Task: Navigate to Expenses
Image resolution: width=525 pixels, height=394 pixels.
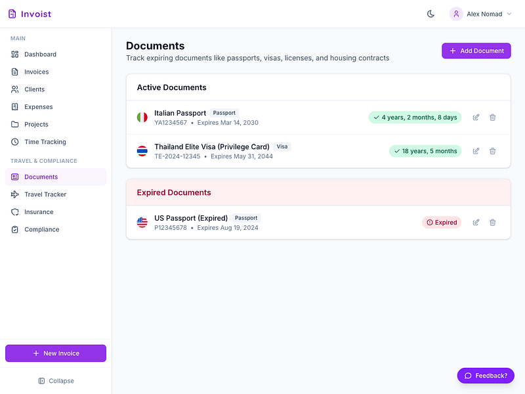Action: pyautogui.click(x=56, y=107)
